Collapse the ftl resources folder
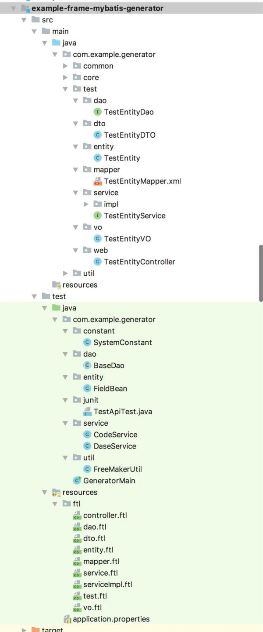The width and height of the screenshot is (263, 632). tap(55, 504)
